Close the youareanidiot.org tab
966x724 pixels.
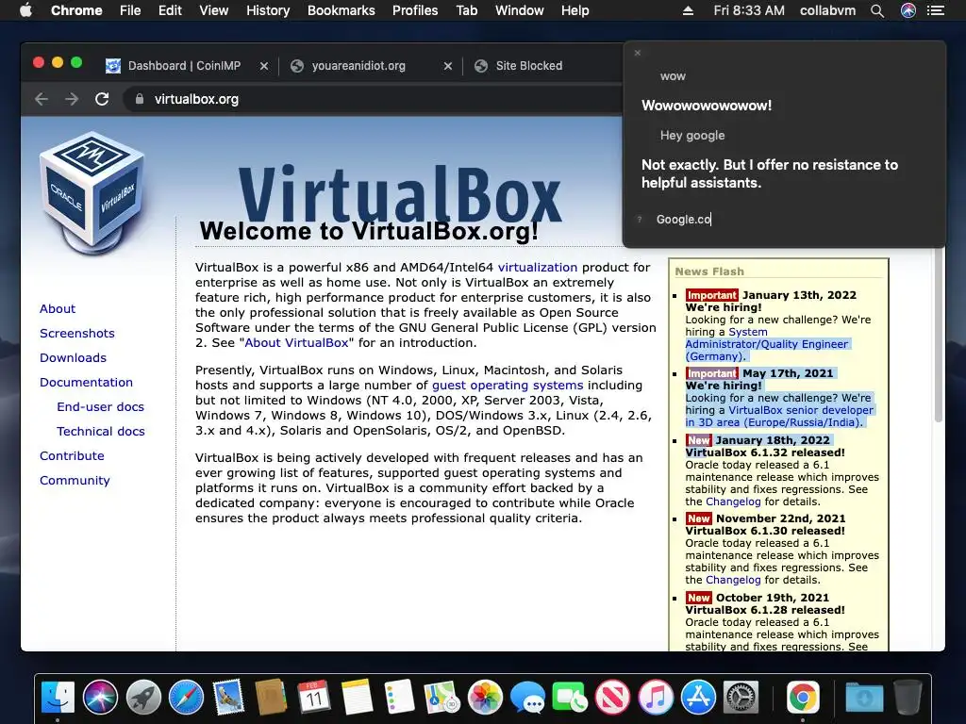coord(448,66)
